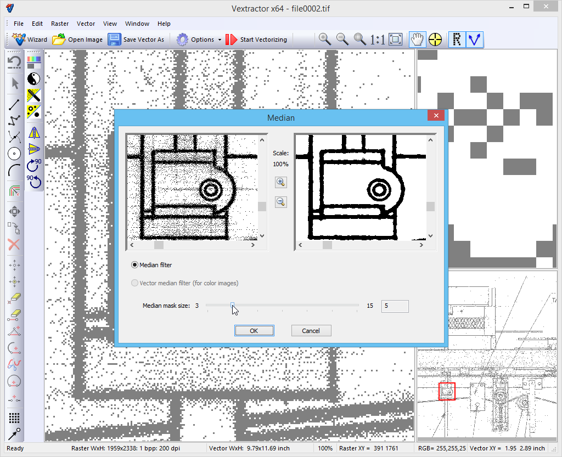Toggle the vector layer V button
Viewport: 562px width, 457px height.
coord(474,40)
